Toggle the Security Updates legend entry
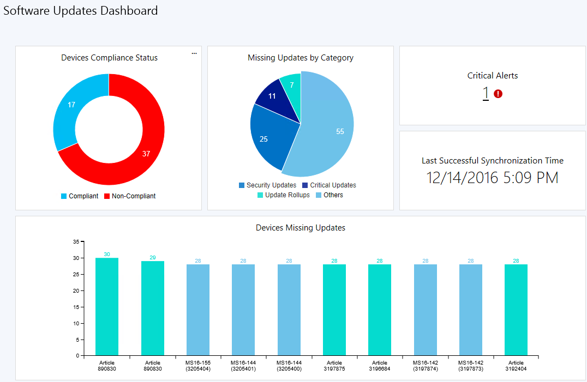 267,185
